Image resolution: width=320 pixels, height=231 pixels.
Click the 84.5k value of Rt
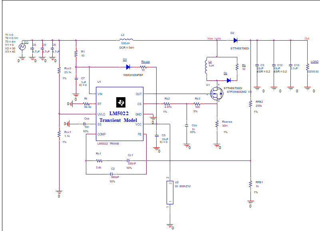(x=88, y=107)
